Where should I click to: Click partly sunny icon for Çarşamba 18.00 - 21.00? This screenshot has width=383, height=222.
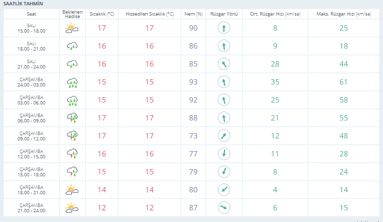(72, 190)
